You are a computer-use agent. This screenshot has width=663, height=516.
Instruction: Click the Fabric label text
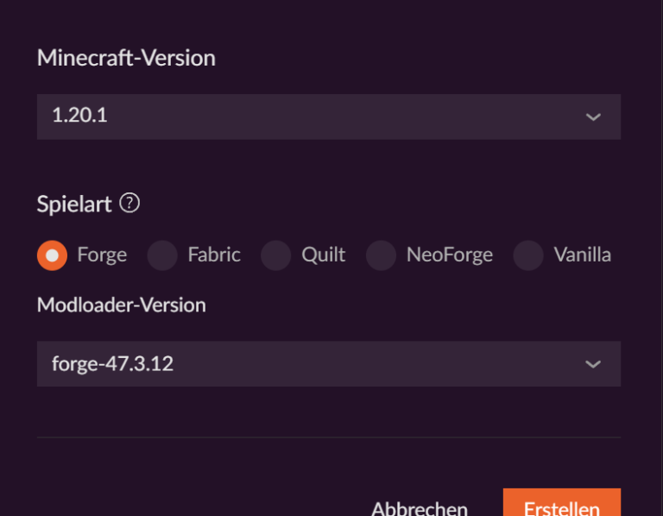coord(214,255)
